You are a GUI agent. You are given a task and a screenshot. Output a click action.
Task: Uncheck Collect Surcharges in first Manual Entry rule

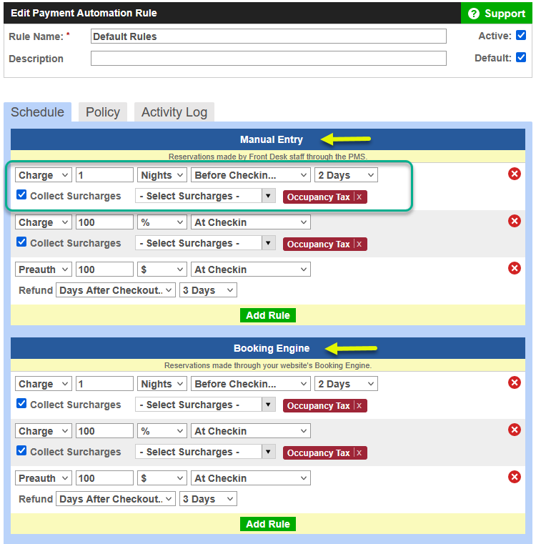pos(21,195)
